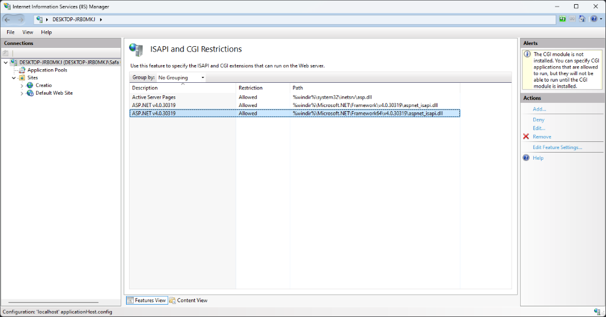Image resolution: width=606 pixels, height=317 pixels.
Task: Select ASP.NET row with Framework path
Action: coord(295,105)
